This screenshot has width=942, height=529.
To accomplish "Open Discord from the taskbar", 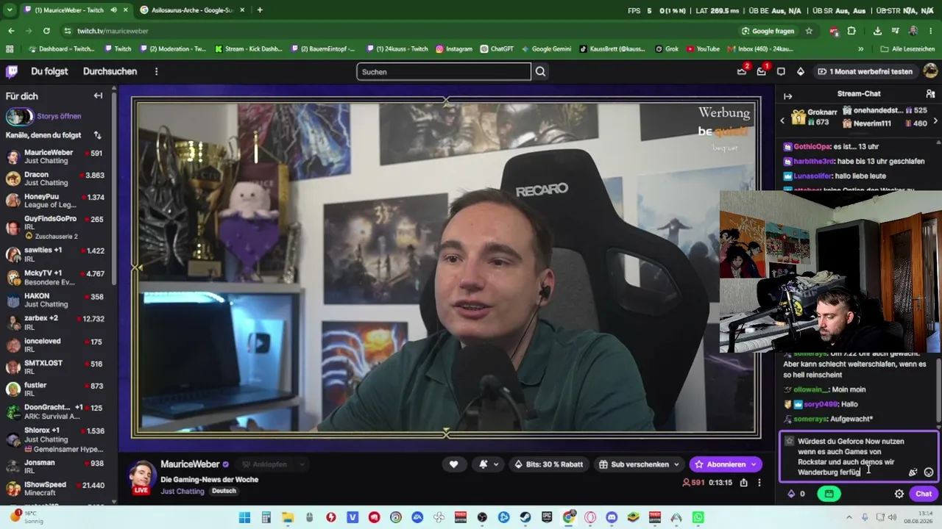I will click(612, 517).
